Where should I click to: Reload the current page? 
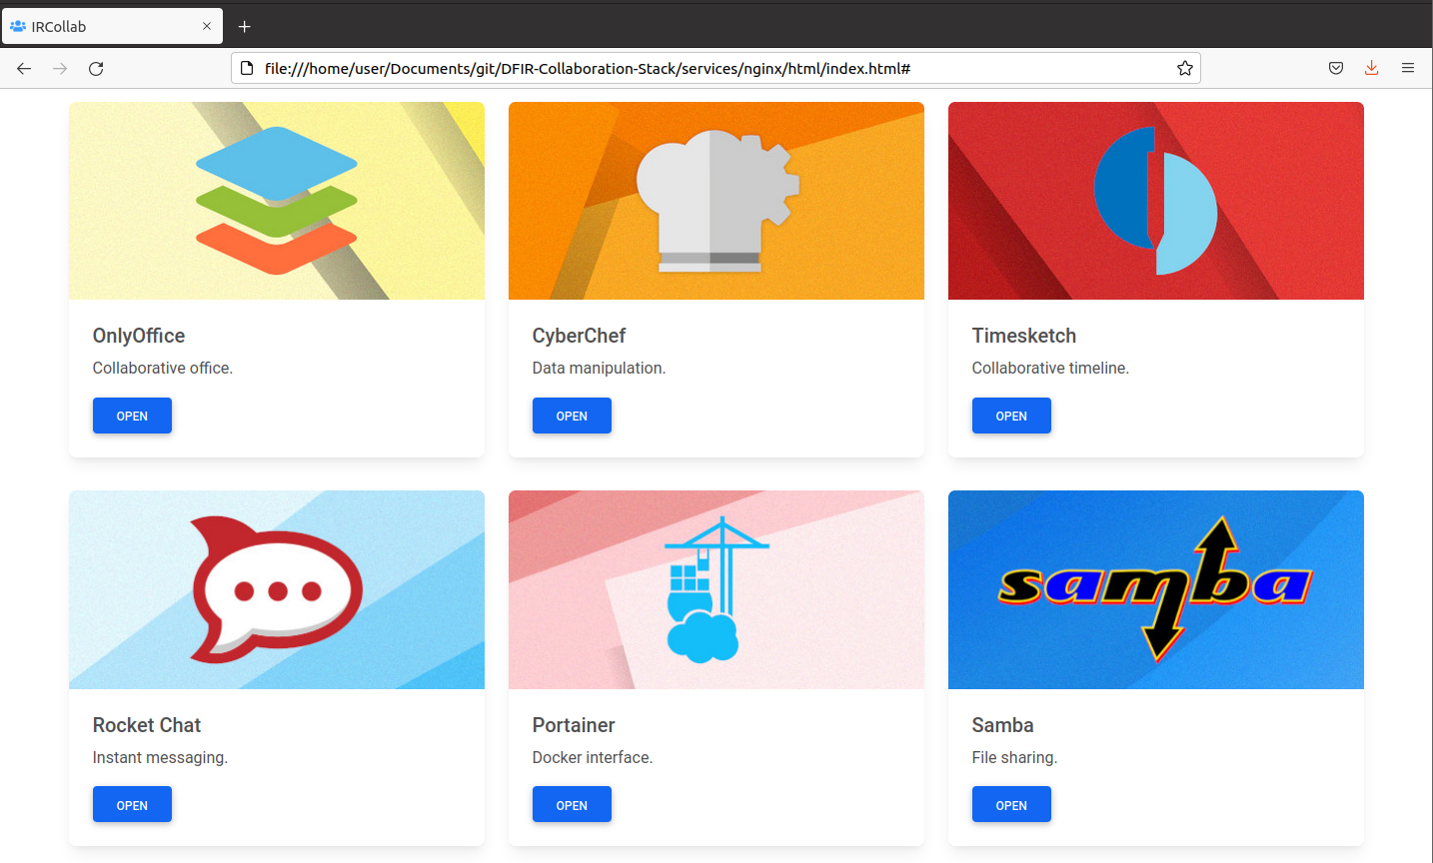pos(96,68)
